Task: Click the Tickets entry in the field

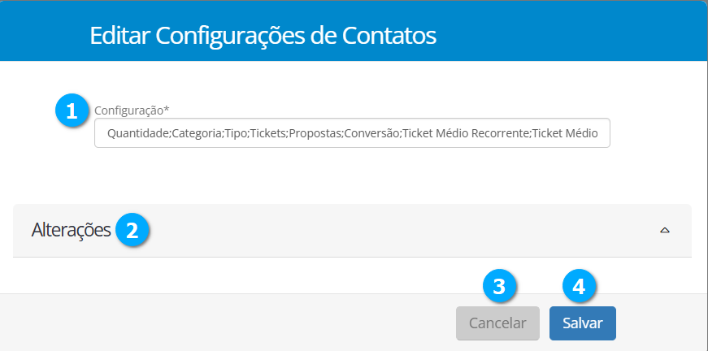Action: pyautogui.click(x=267, y=134)
